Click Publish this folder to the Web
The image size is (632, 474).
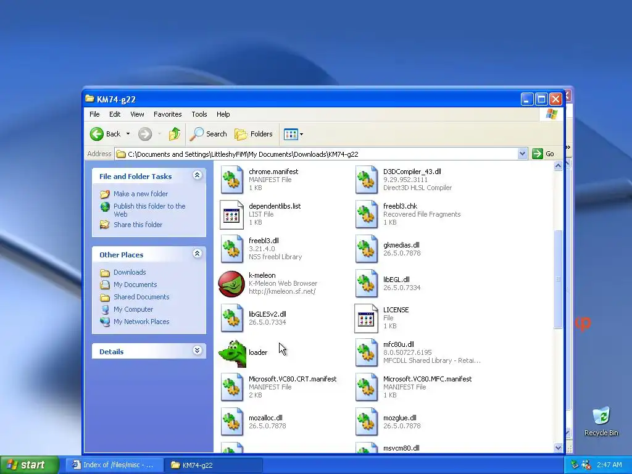pyautogui.click(x=149, y=210)
